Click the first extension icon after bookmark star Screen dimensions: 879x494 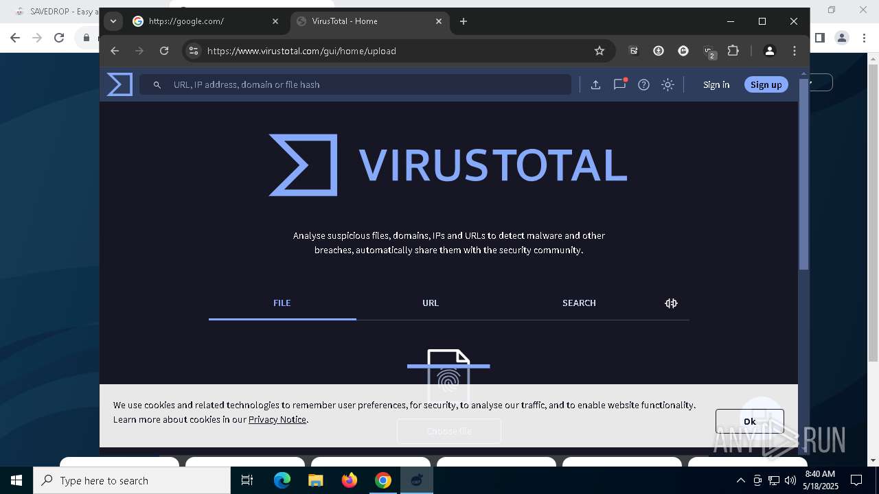click(x=634, y=51)
